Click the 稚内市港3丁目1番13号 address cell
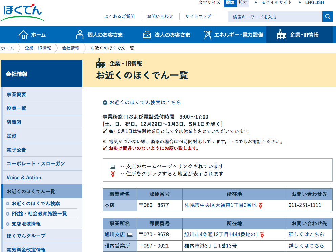This screenshot has width=336, height=252. 234,246
